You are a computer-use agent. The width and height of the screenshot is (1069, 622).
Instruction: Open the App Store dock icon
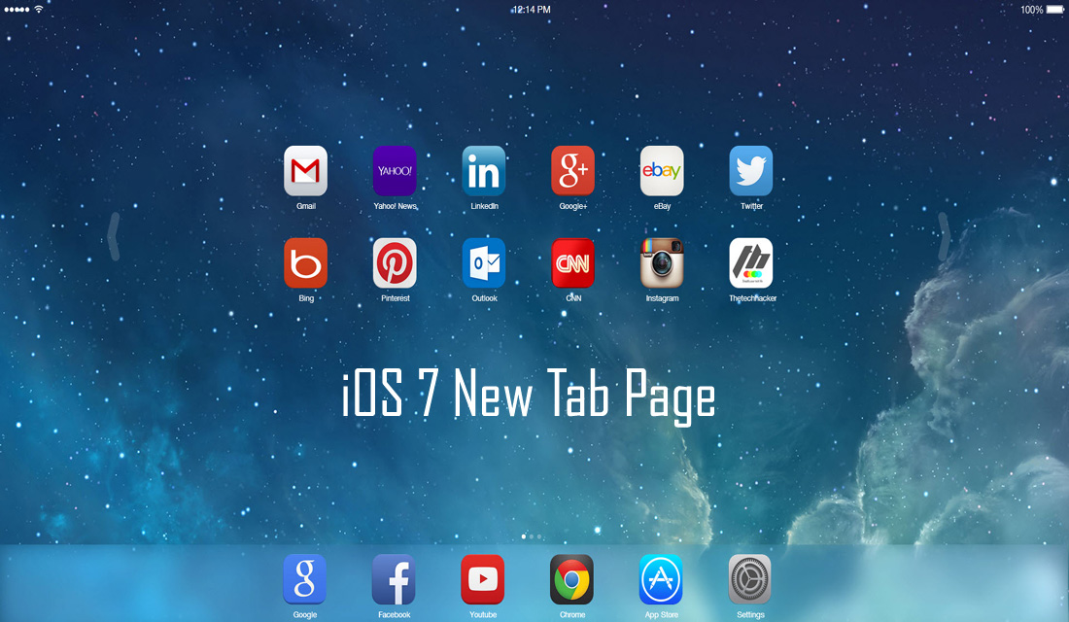click(x=661, y=579)
